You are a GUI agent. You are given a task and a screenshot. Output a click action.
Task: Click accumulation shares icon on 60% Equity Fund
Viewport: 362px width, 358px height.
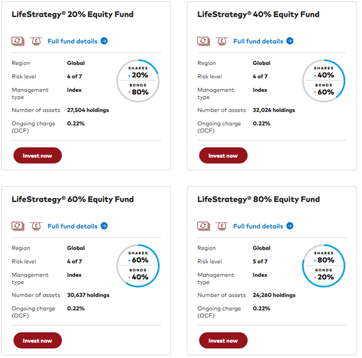coord(18,226)
